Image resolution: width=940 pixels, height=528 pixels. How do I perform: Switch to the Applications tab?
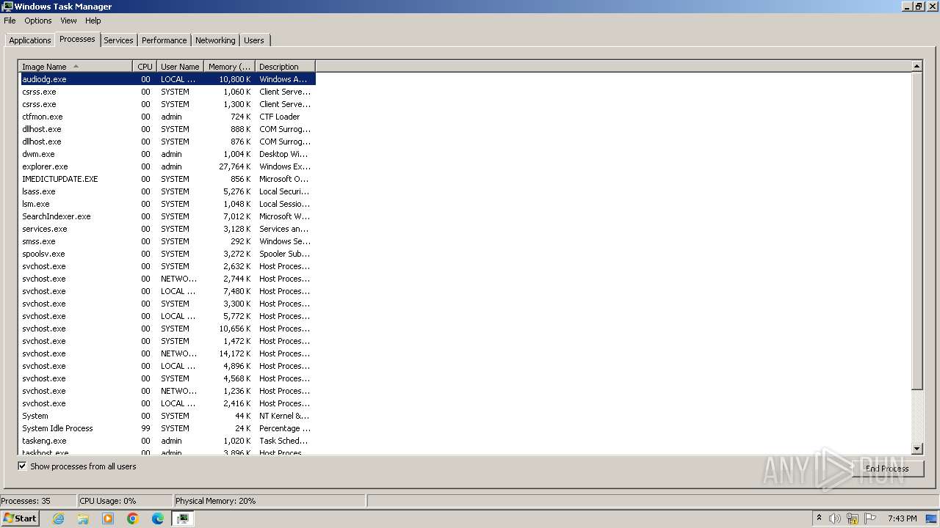[30, 40]
